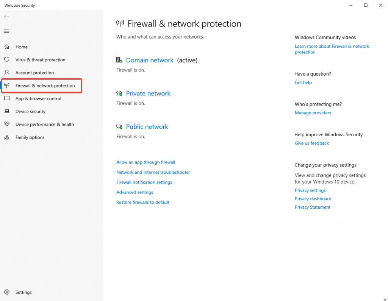This screenshot has width=388, height=301.
Task: Open Virus & threat protection section
Action: coord(40,59)
